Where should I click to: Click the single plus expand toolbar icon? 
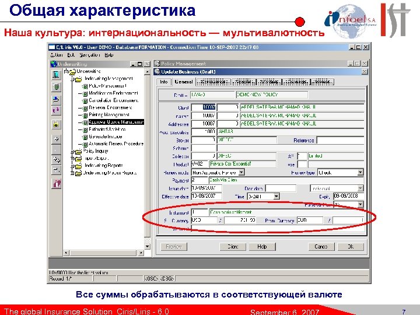click(56, 139)
